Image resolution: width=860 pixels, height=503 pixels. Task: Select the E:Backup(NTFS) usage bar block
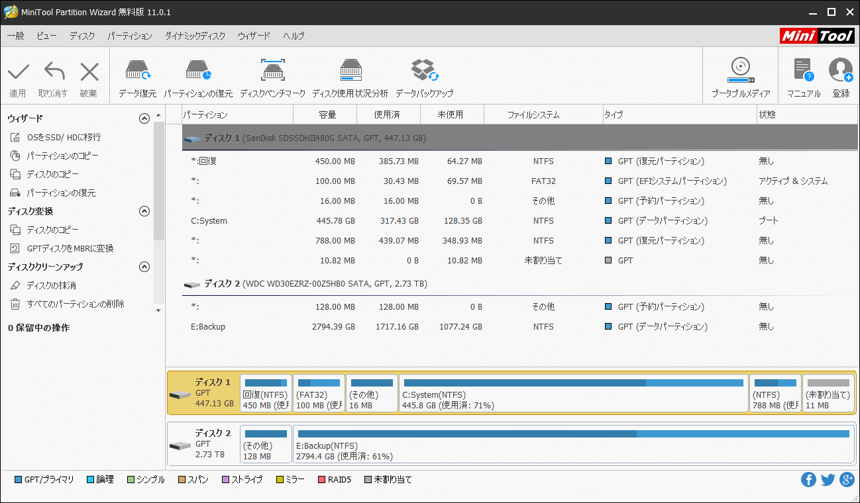coord(574,444)
